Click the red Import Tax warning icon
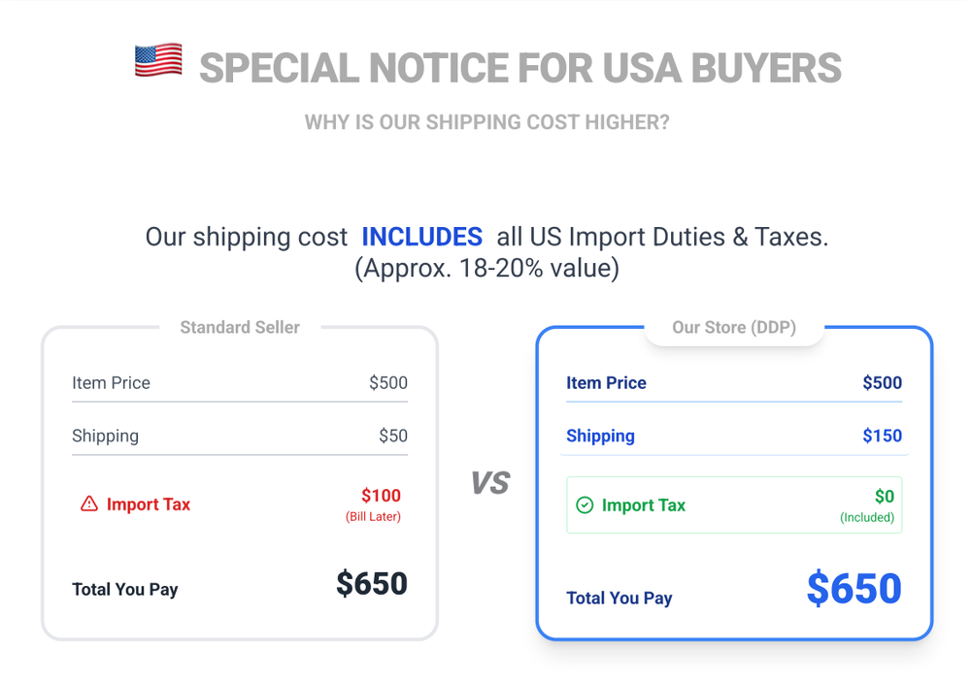This screenshot has height=681, width=971. (x=89, y=504)
